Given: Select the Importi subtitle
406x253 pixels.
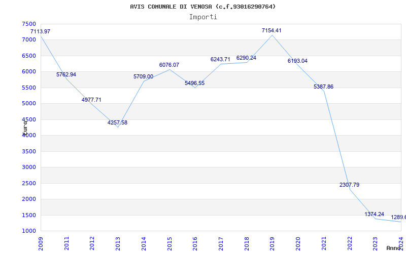Looking at the screenshot, I should (x=203, y=17).
